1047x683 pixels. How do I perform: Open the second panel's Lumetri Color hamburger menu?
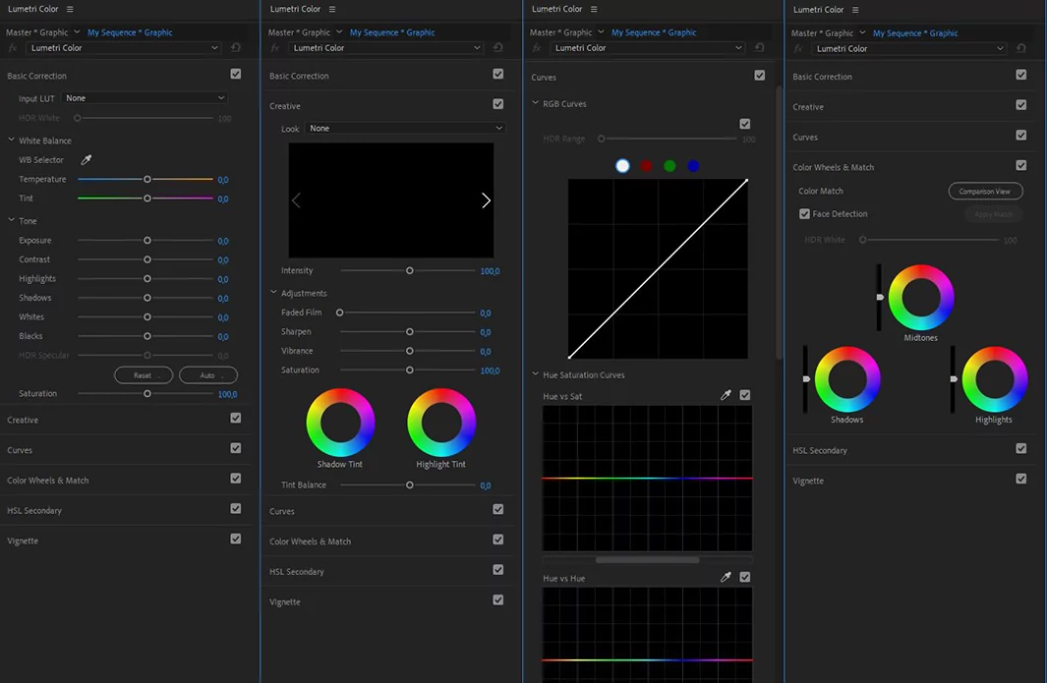tap(332, 10)
